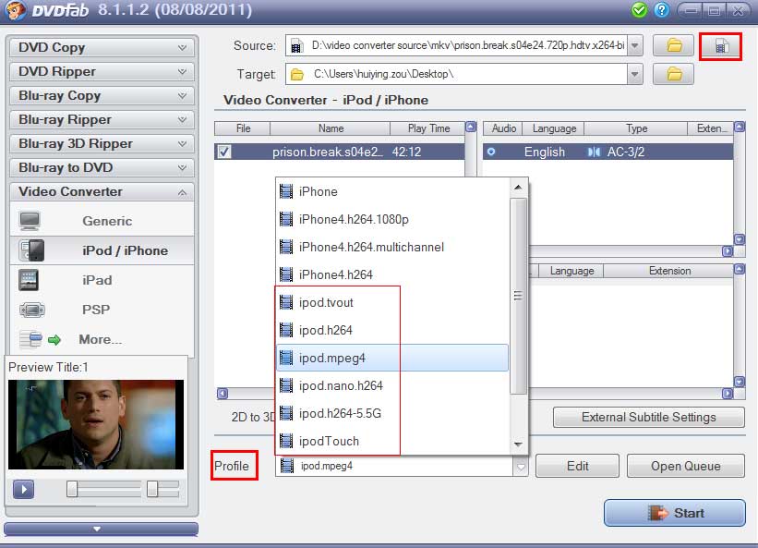
Task: Click film icon beside iPhone4.h264.1080p
Action: click(286, 219)
